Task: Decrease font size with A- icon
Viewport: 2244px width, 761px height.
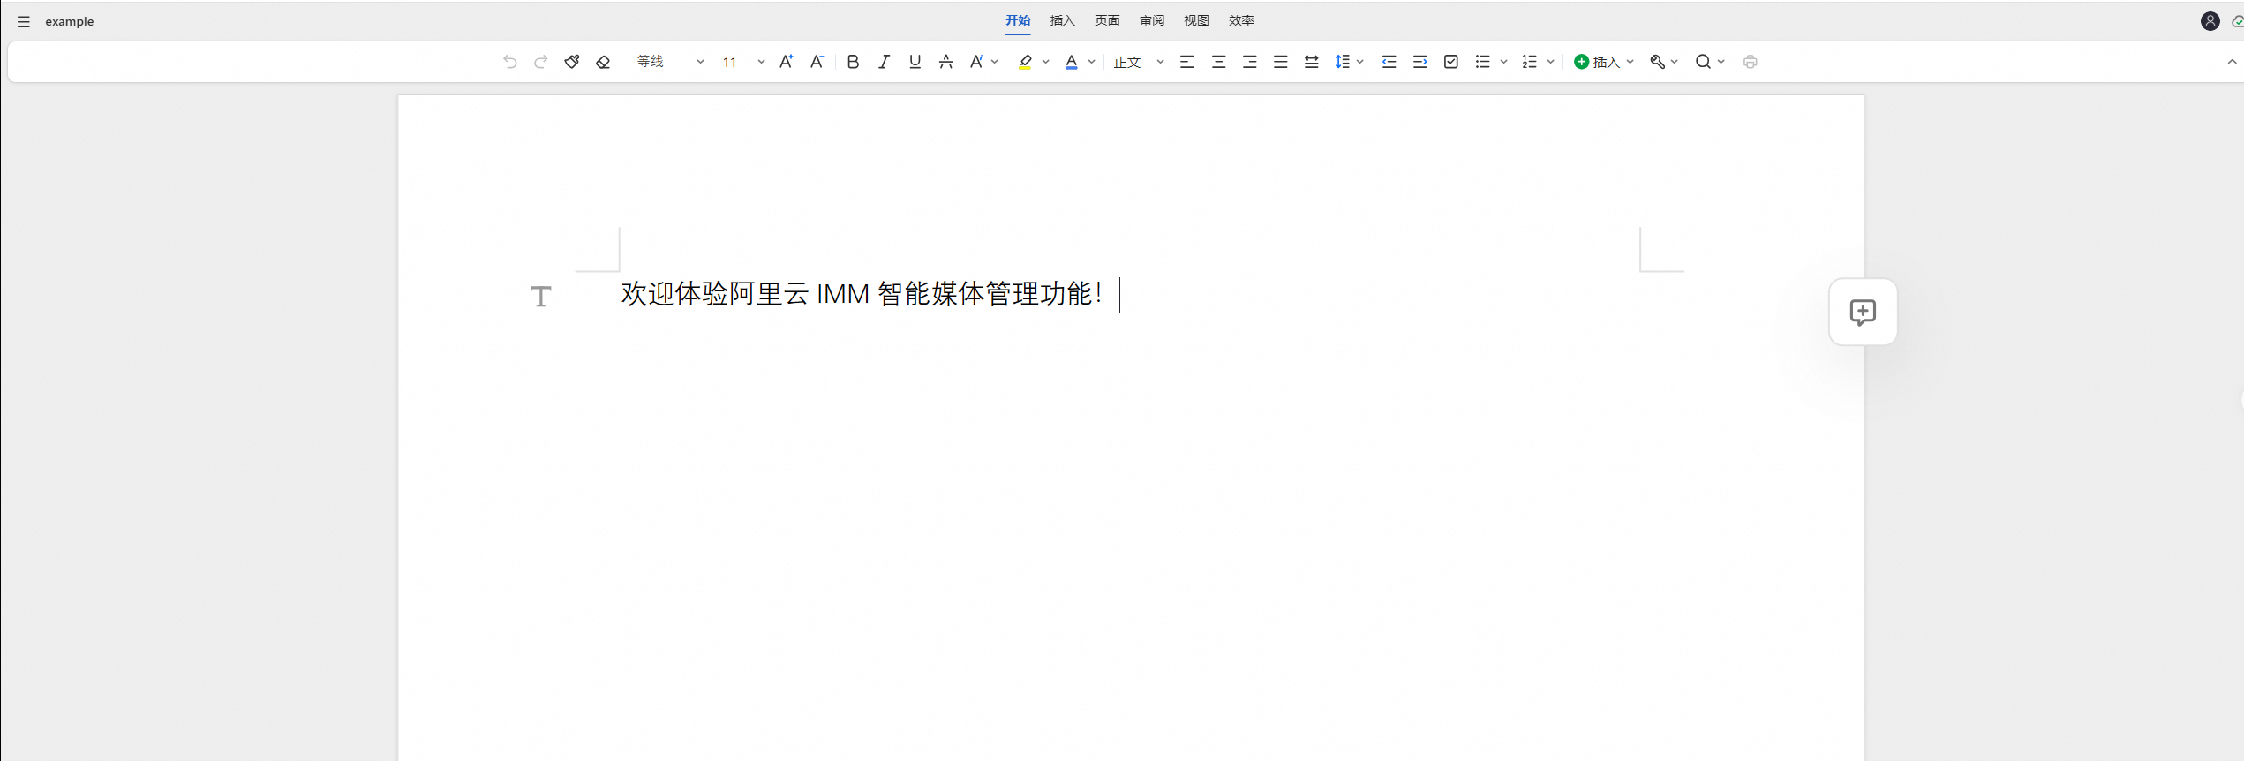Action: [x=817, y=62]
